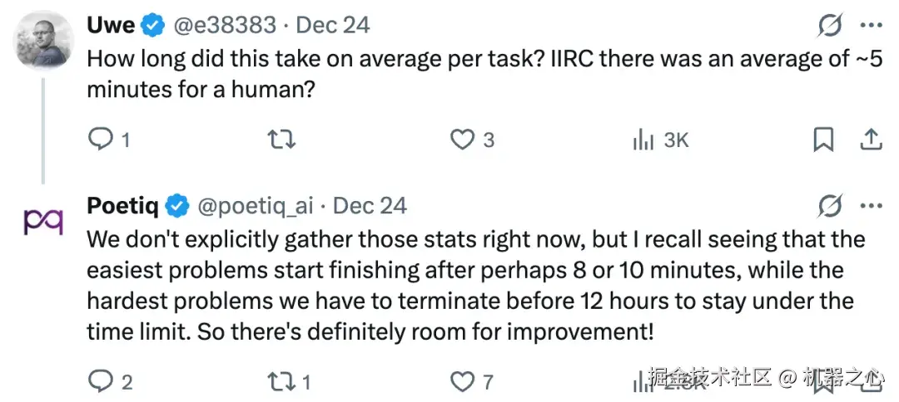The width and height of the screenshot is (899, 402).
Task: Bookmark Uwe's tweet
Action: (823, 140)
